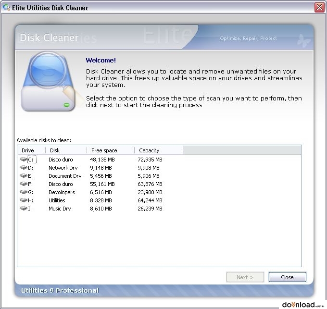
Task: Click the drive icon for I:
Action: [x=24, y=209]
